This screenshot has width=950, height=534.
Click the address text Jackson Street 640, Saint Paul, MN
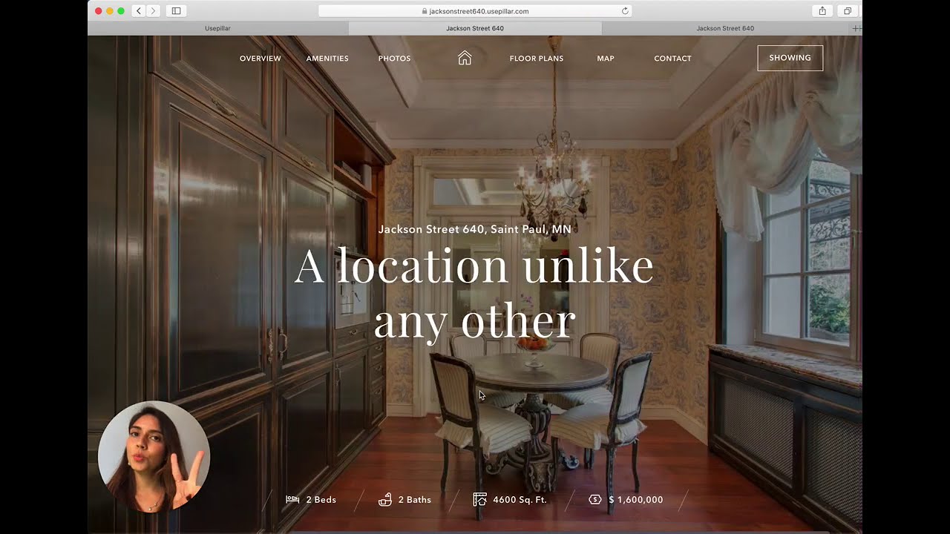(474, 229)
